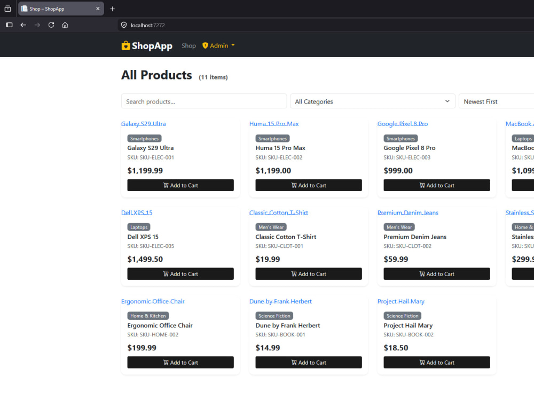The image size is (534, 401).
Task: Add Project Hail Mary to cart
Action: [437, 363]
